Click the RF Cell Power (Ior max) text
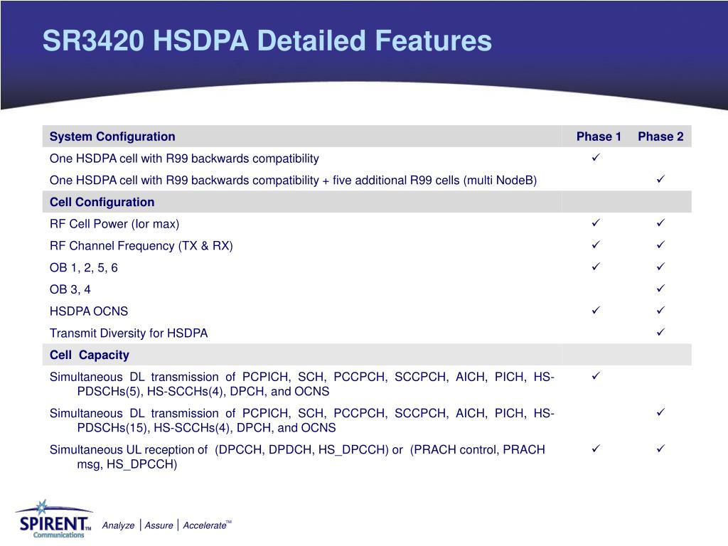 coord(114,224)
